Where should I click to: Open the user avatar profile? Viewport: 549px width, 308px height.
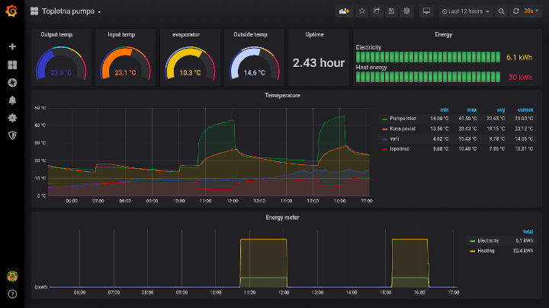pos(12,276)
